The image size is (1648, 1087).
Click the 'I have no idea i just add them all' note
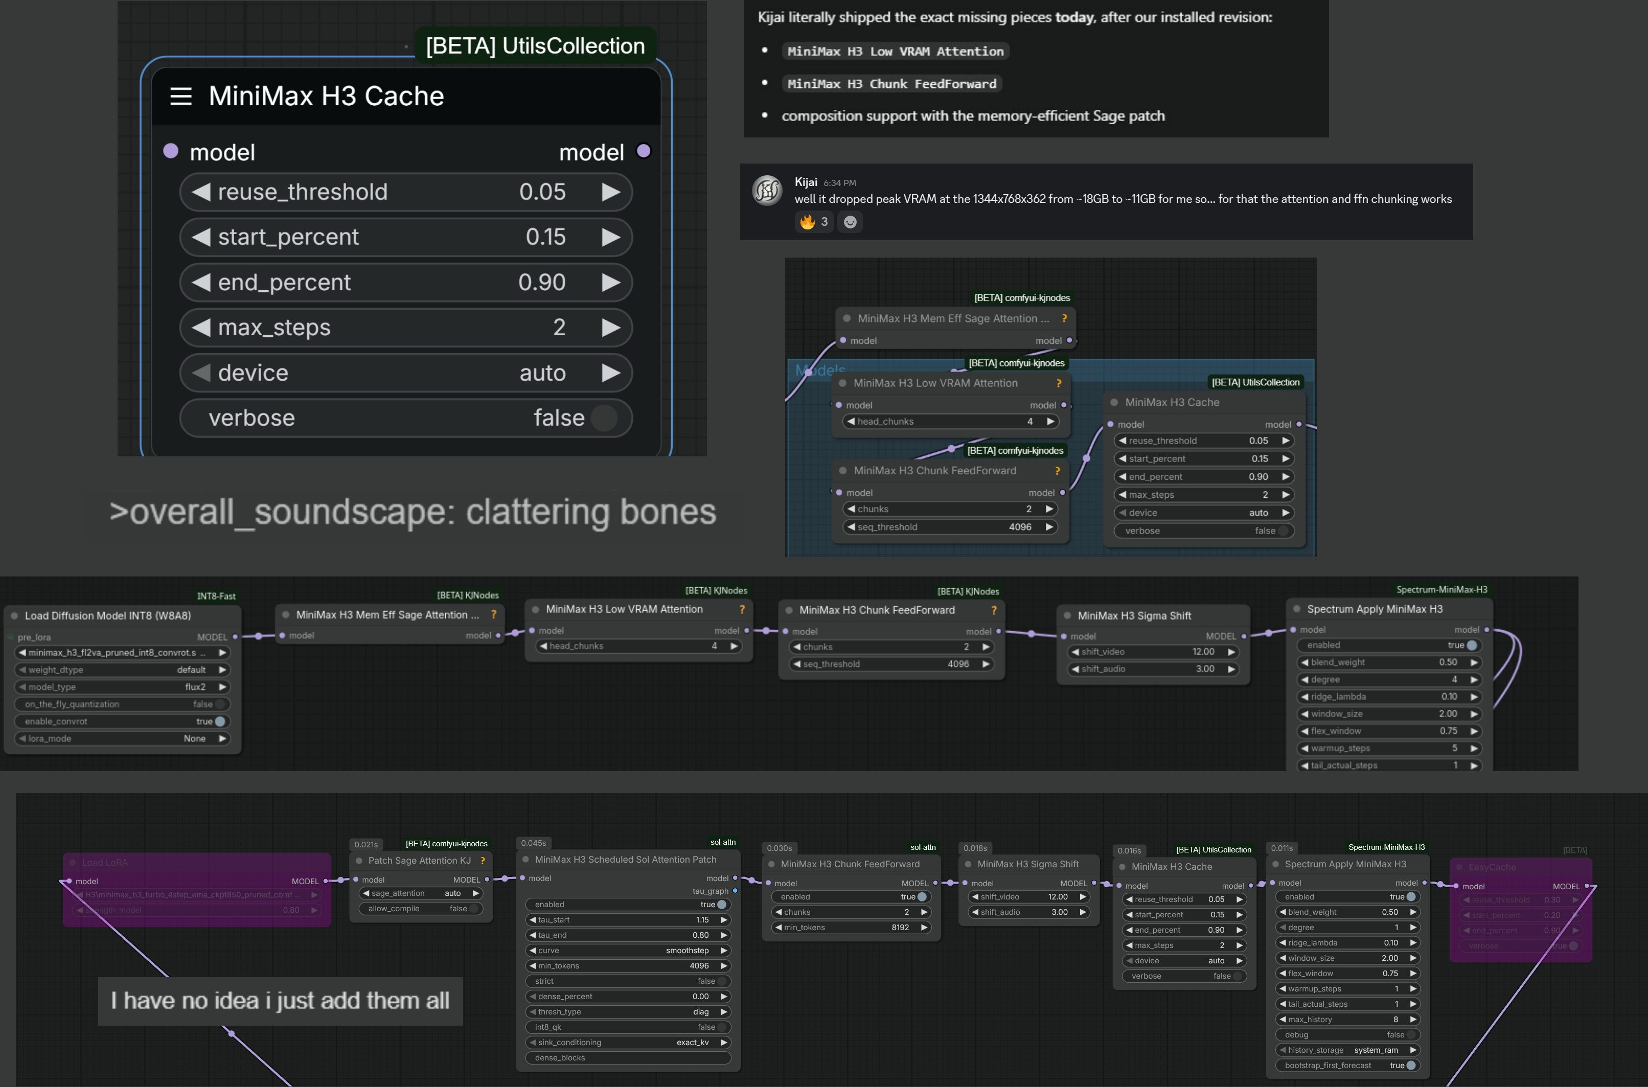[280, 1001]
